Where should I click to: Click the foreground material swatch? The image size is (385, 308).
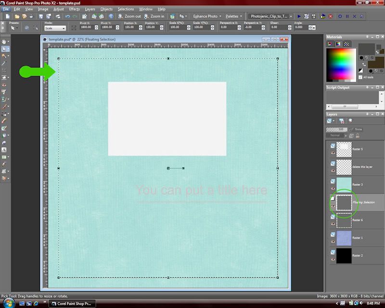click(x=367, y=49)
